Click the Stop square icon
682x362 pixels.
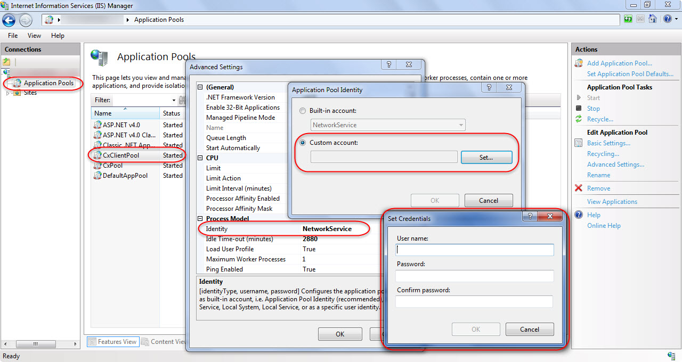tap(579, 109)
